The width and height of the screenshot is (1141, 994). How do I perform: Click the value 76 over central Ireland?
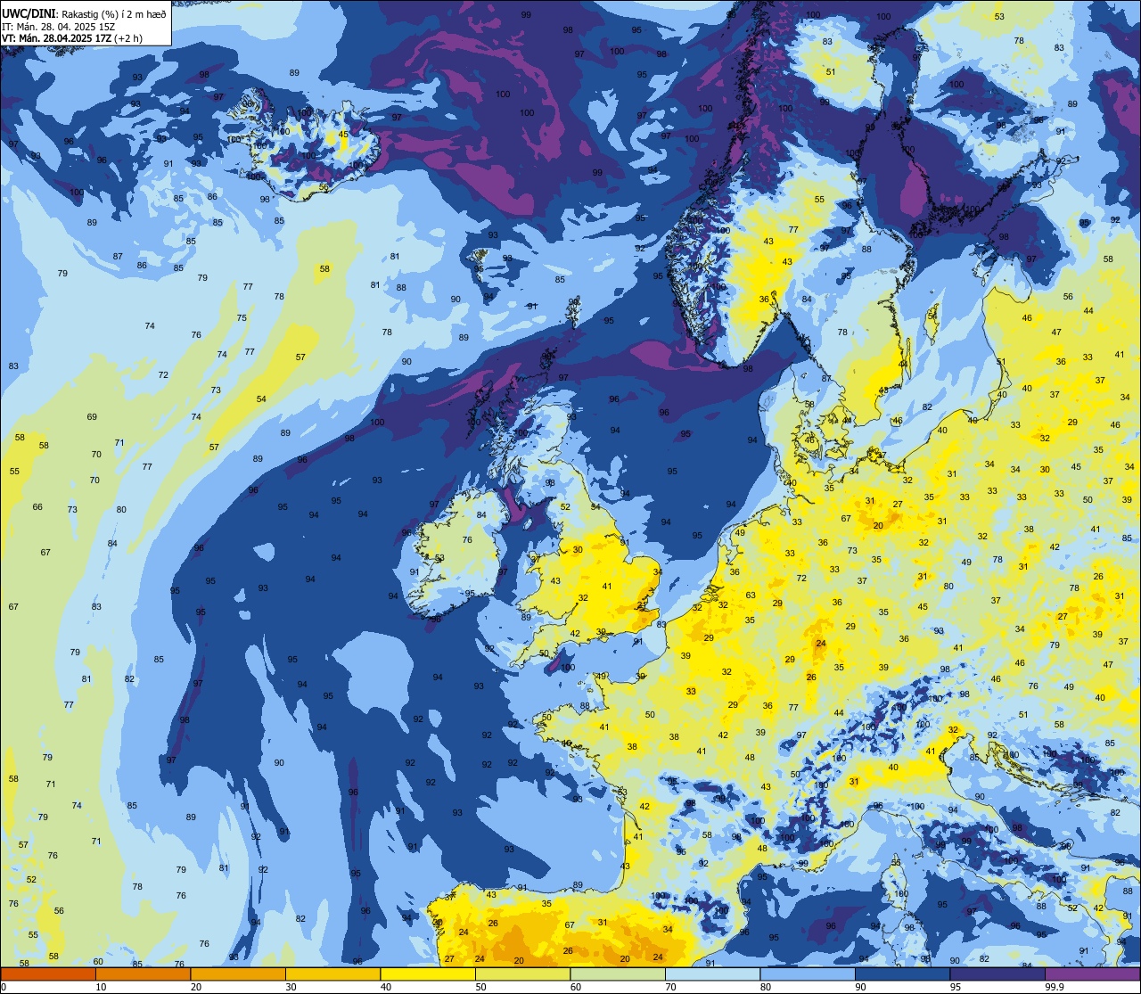[x=466, y=540]
